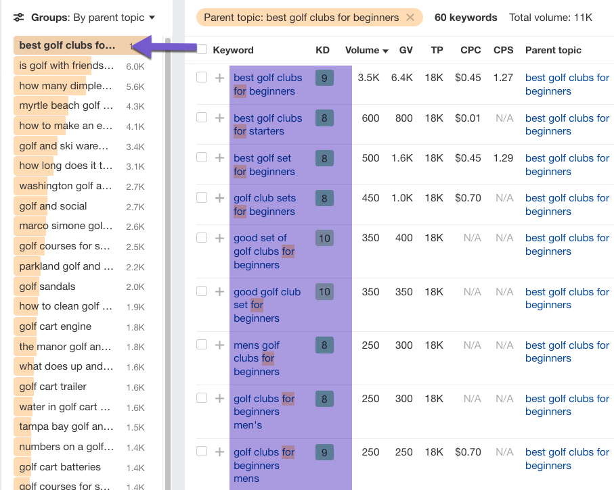
Task: Select the 'golf and social' group
Action: 81,206
